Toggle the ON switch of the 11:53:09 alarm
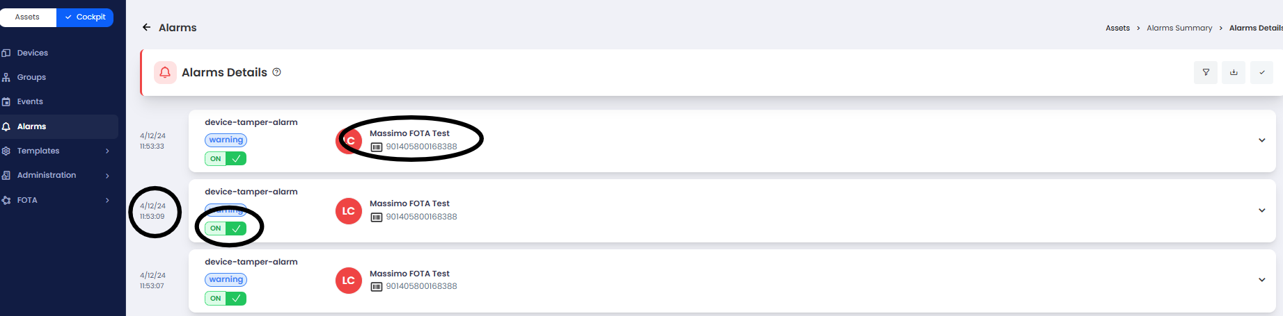 226,228
